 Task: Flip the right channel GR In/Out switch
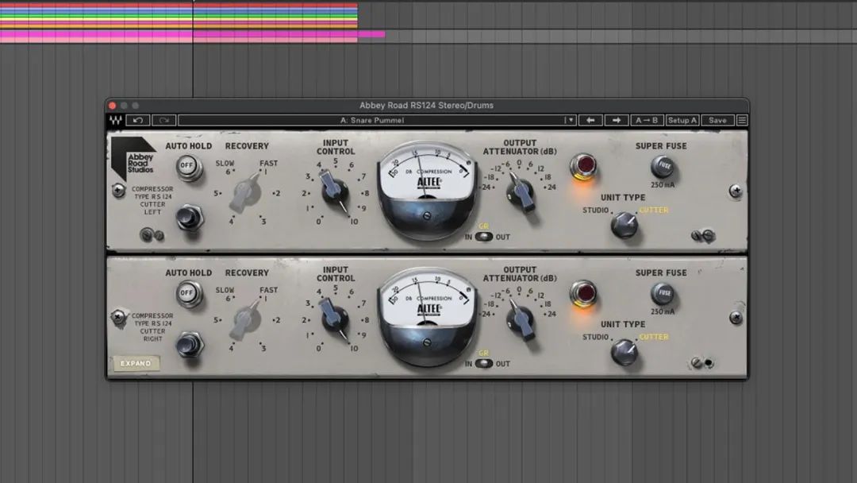tap(484, 364)
